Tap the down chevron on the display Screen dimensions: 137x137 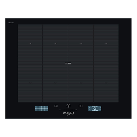click(x=100, y=107)
